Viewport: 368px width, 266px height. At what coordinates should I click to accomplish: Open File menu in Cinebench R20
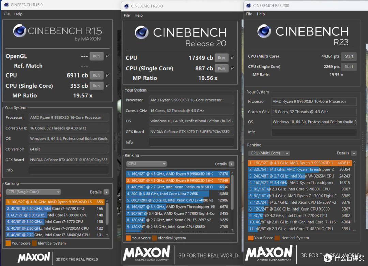[127, 15]
